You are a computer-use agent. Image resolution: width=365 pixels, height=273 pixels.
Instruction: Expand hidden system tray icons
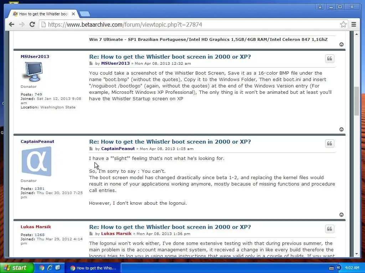[x=339, y=268]
